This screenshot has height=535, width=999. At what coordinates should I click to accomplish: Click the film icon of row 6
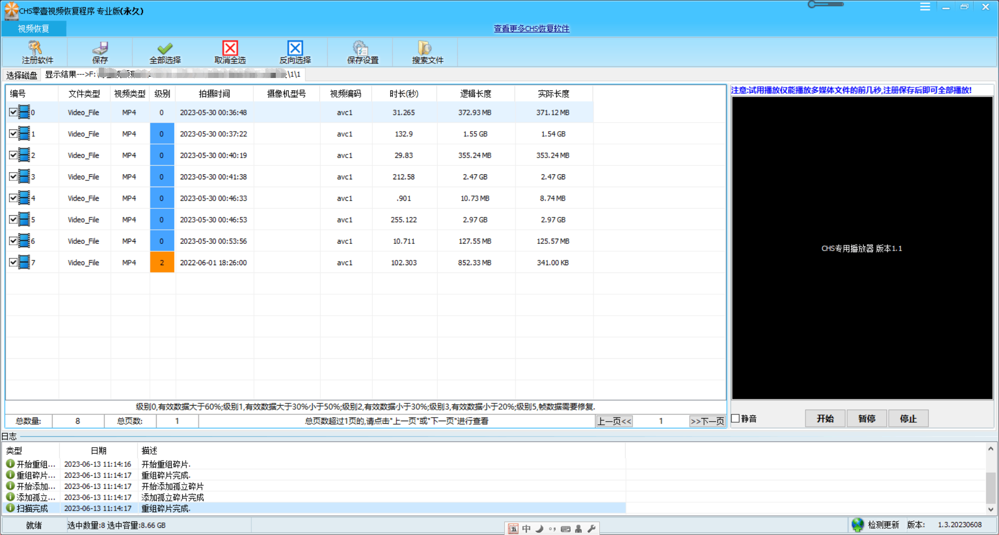coord(24,241)
